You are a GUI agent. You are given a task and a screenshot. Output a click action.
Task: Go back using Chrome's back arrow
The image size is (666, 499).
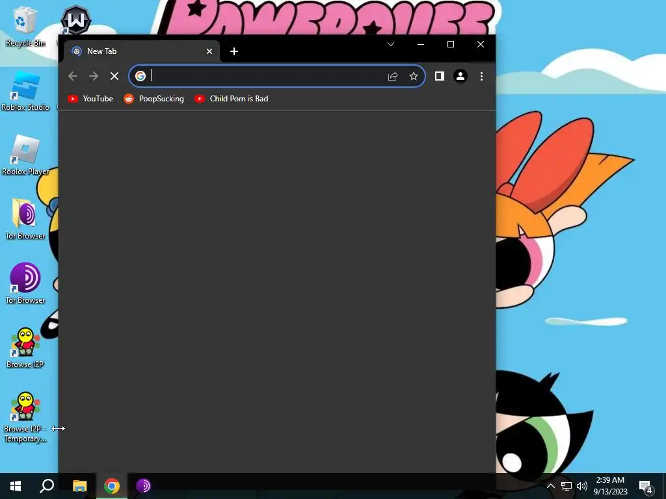tap(73, 76)
